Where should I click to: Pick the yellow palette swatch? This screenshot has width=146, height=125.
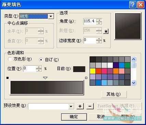click(x=93, y=71)
